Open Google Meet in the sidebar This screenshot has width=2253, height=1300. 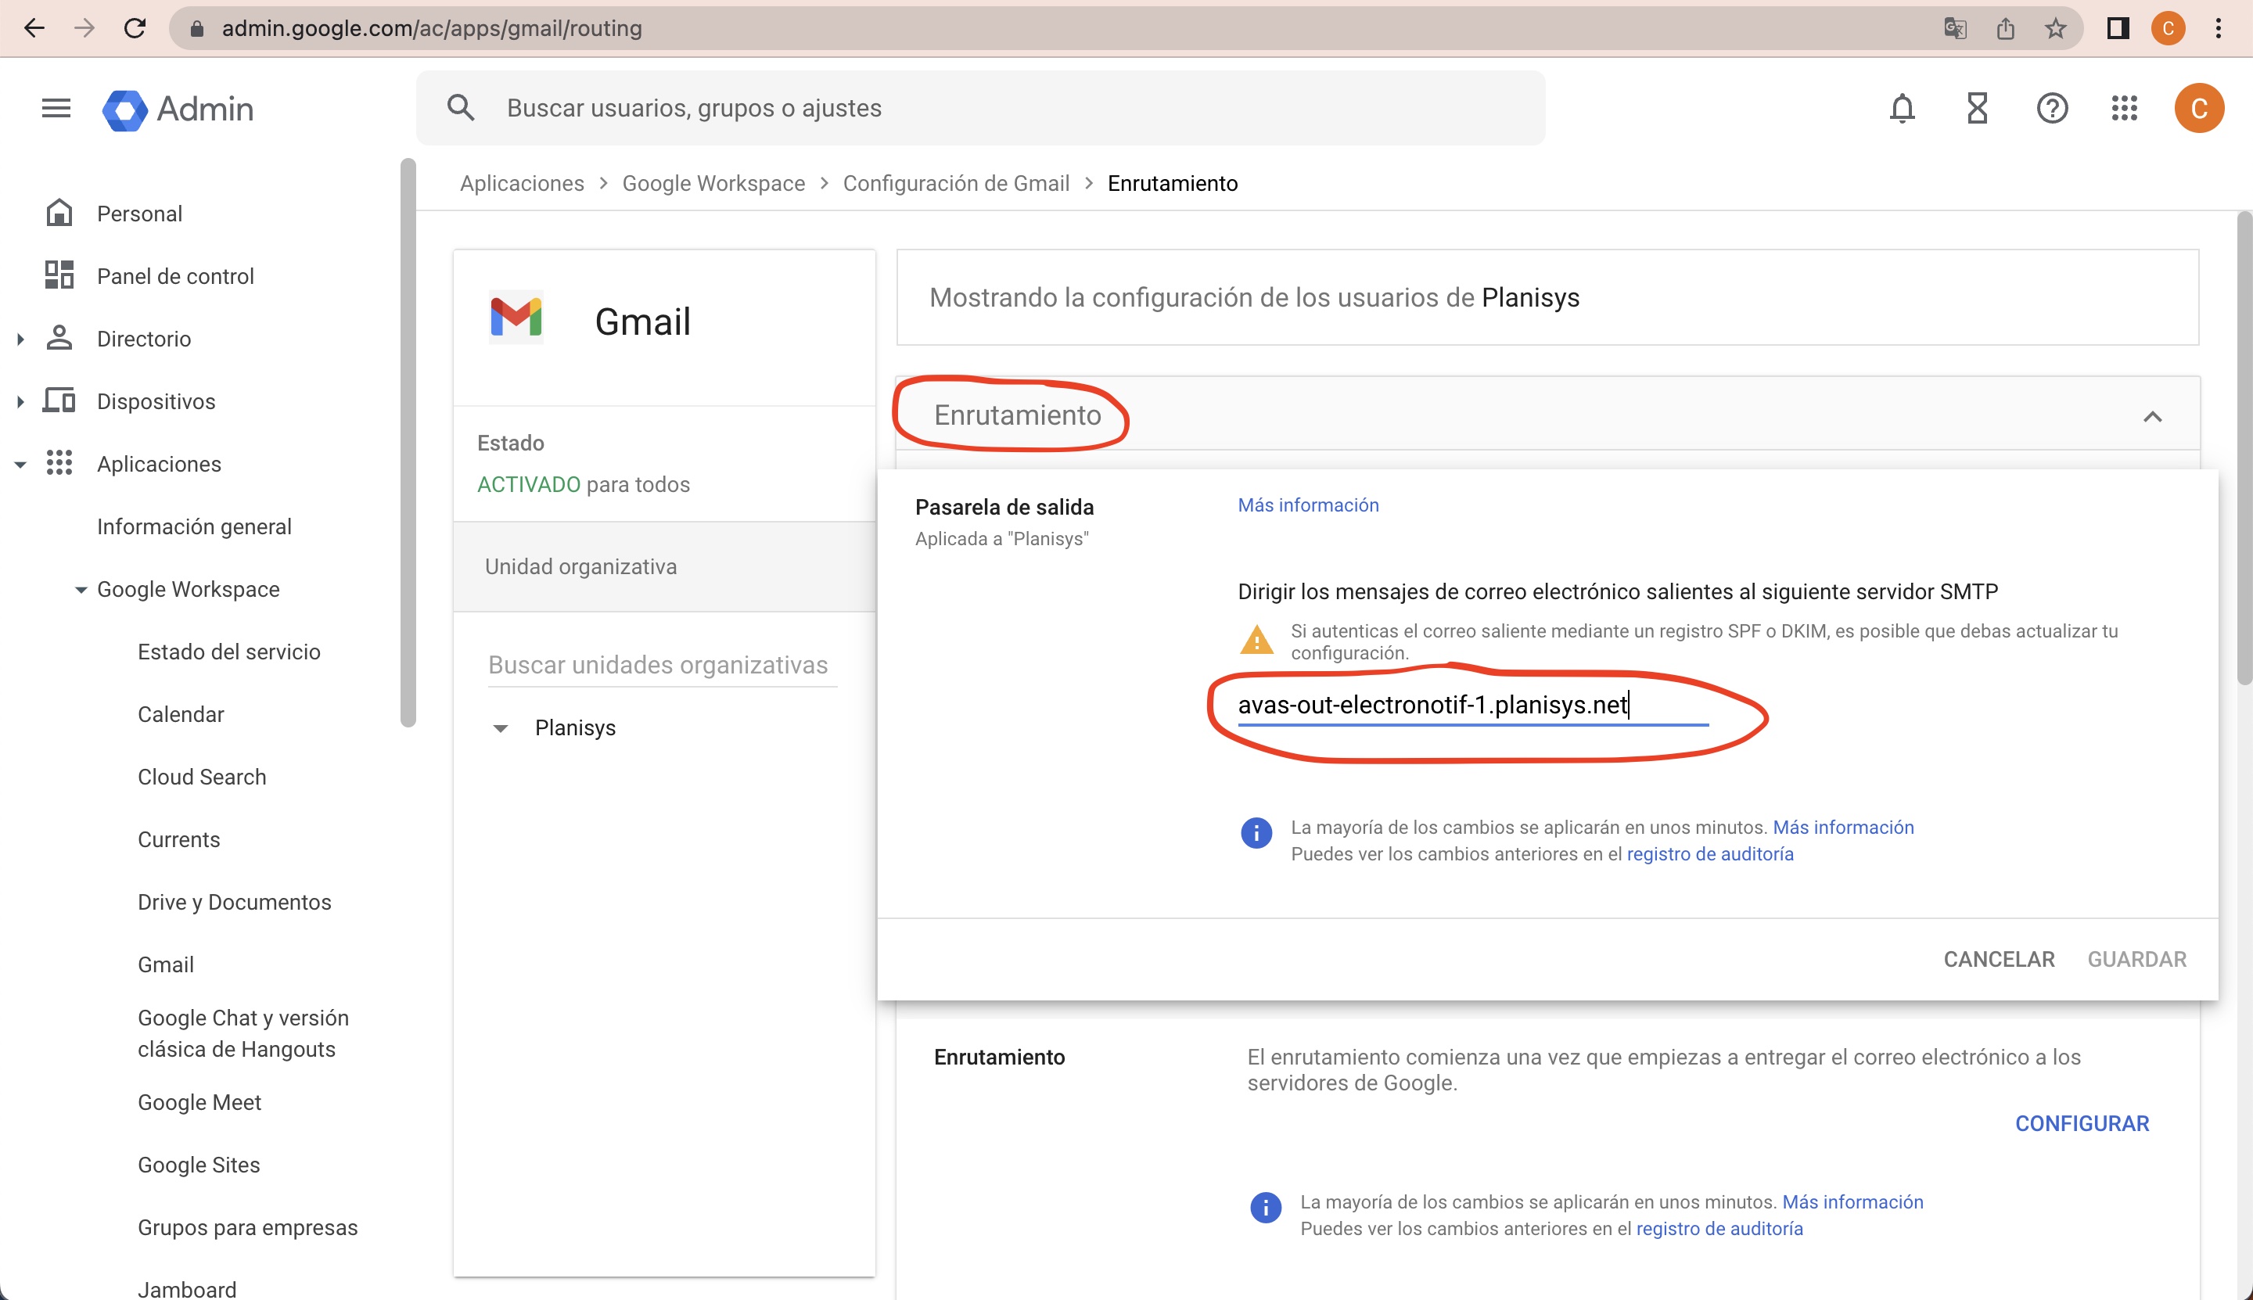199,1103
